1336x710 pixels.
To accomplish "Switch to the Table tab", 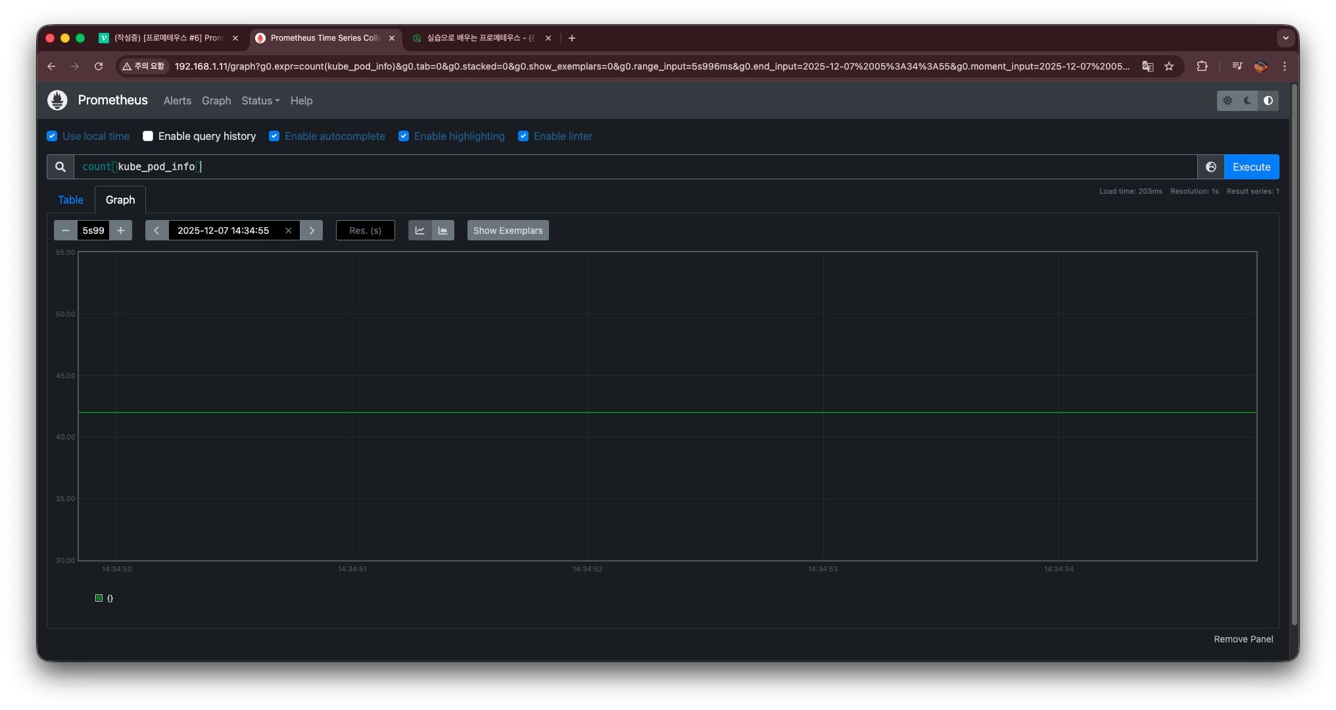I will point(70,200).
